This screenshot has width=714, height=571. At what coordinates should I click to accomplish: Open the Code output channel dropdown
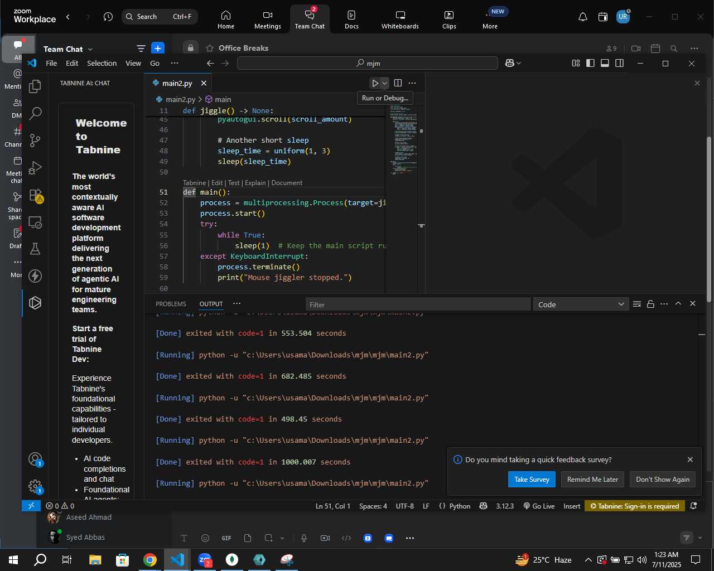581,304
